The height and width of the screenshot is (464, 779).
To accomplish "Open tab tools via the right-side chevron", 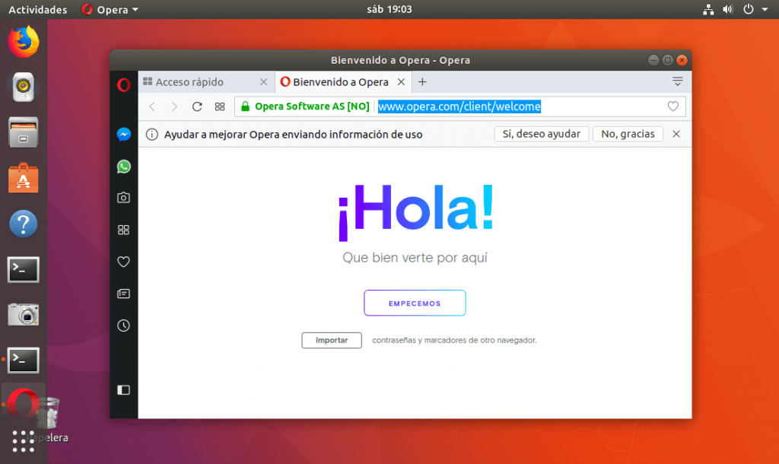I will tap(678, 81).
